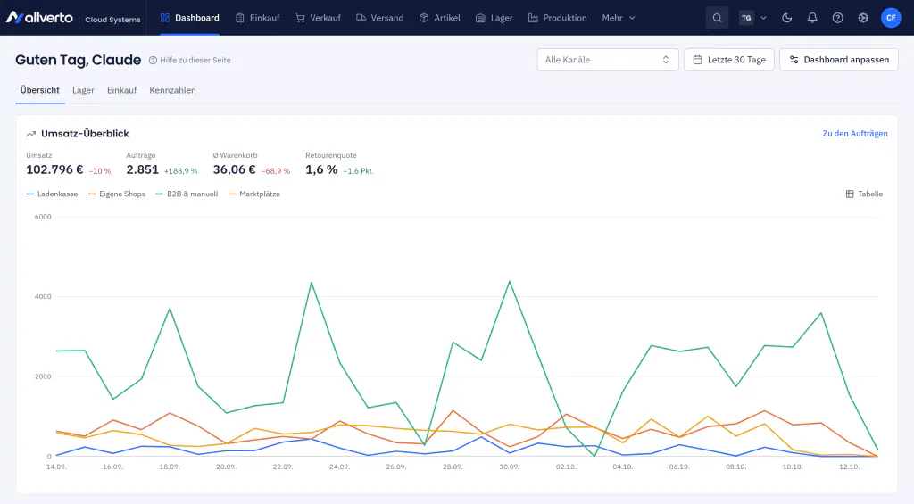Open the Produktion menu
Image resolution: width=914 pixels, height=504 pixels.
click(x=557, y=18)
